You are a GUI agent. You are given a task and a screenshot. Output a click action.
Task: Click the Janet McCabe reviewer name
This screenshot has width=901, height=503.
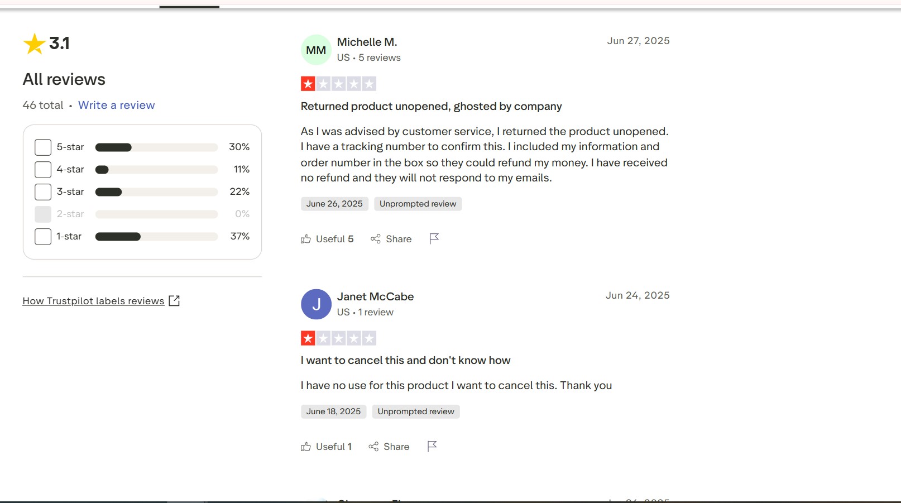[375, 297]
